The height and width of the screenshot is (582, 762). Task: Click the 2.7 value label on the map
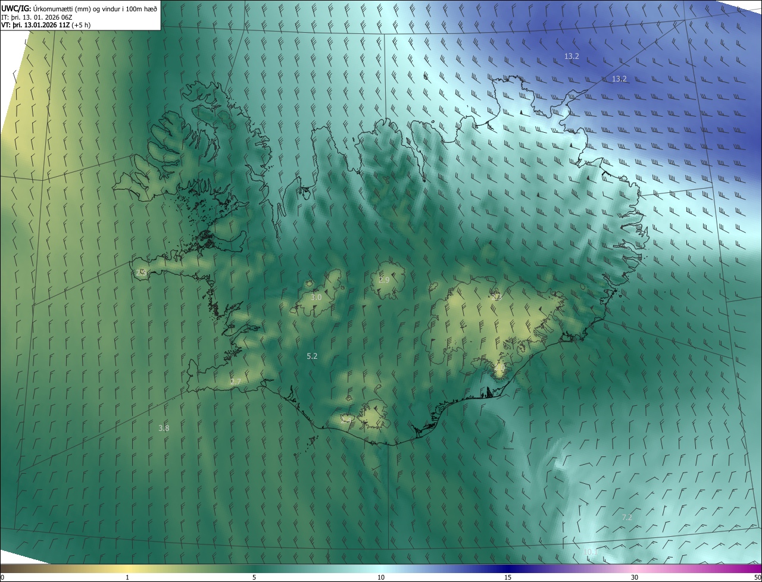(x=235, y=381)
